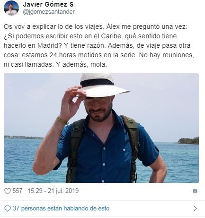This screenshot has width=205, height=218.
Task: Open the attached photo of the man
Action: coord(101,128)
